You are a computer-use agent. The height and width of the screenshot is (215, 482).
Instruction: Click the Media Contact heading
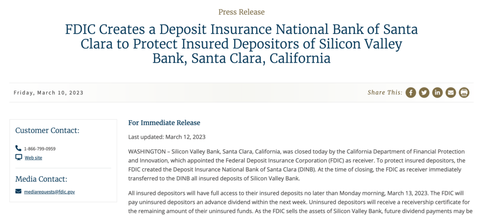point(41,179)
